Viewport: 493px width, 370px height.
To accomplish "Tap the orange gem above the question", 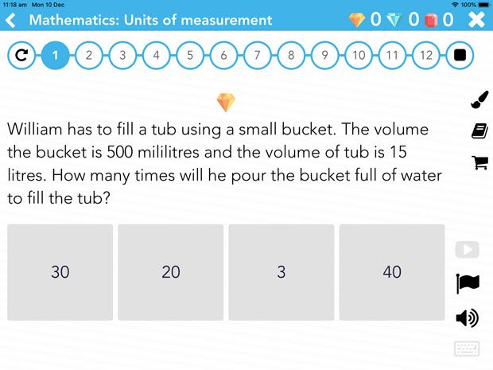I will tap(226, 103).
